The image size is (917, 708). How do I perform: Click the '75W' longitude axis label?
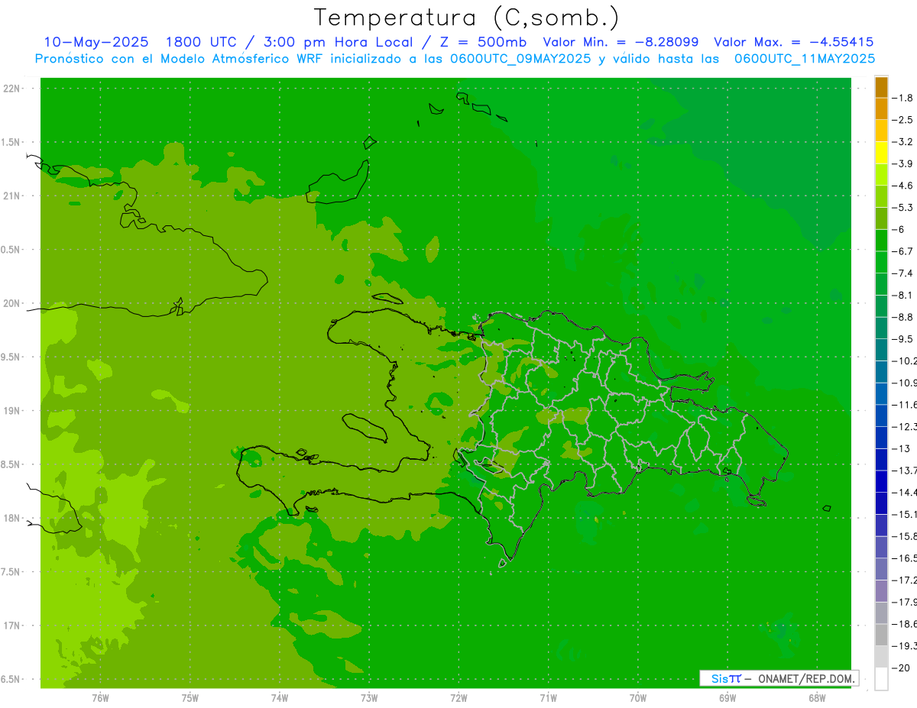[190, 697]
